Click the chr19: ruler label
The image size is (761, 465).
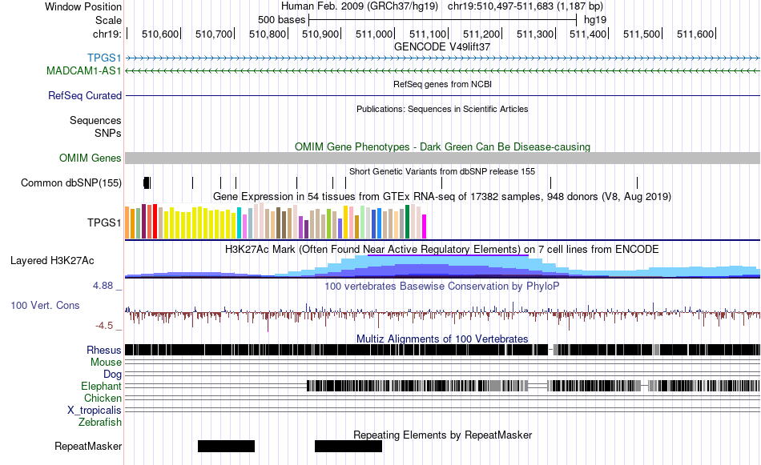coord(107,34)
